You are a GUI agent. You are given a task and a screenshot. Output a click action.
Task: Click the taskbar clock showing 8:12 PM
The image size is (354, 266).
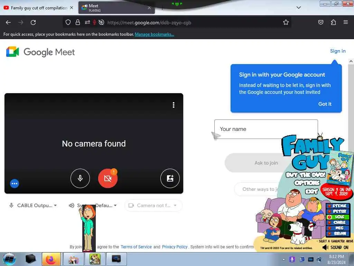click(336, 259)
